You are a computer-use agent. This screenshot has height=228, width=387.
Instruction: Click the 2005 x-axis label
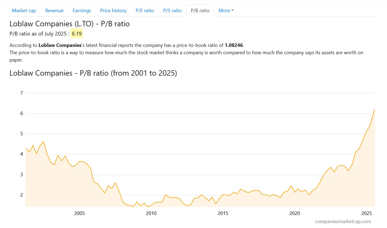80,213
